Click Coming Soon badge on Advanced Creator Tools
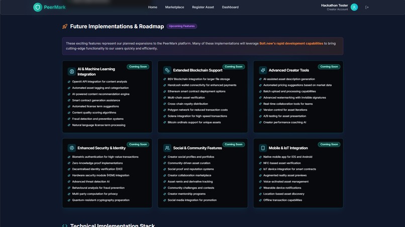Screen dimensions: 405x227 pos(329,67)
